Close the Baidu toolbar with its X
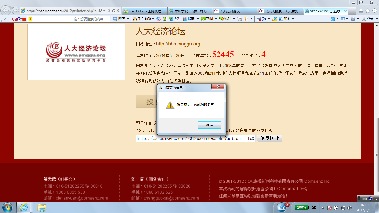 tap(5, 19)
